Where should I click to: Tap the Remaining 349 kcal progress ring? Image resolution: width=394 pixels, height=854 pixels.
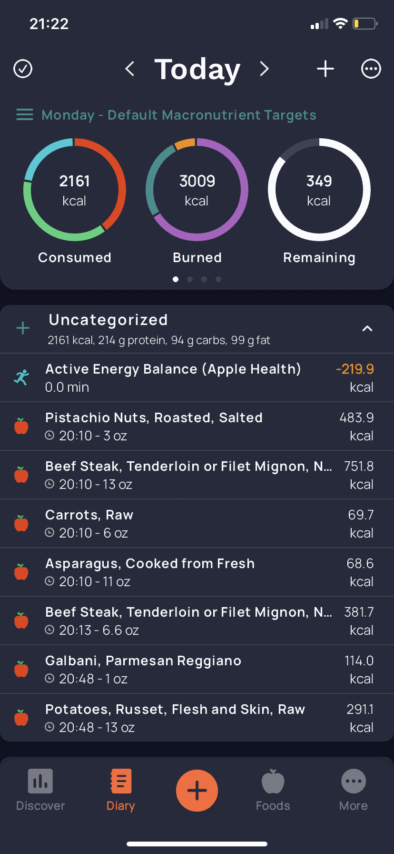tap(319, 190)
